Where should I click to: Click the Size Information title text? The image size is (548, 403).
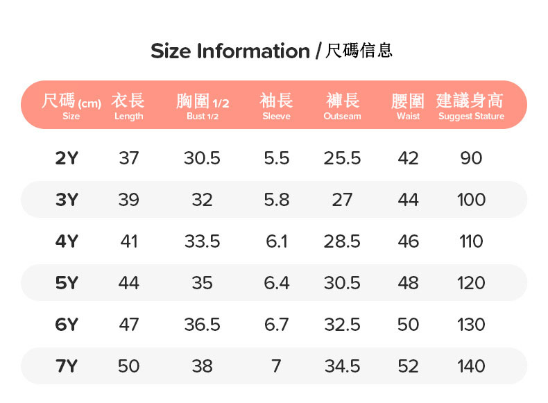[x=272, y=51]
